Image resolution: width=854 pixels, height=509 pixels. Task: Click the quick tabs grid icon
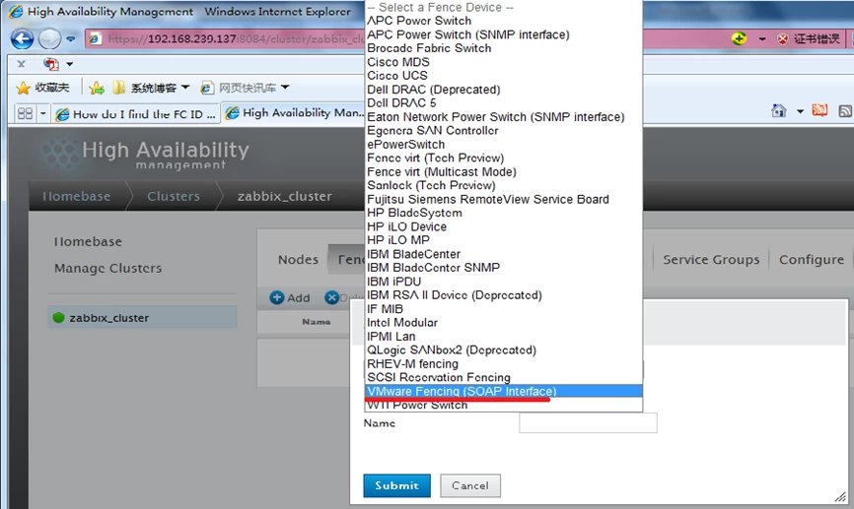pyautogui.click(x=25, y=113)
